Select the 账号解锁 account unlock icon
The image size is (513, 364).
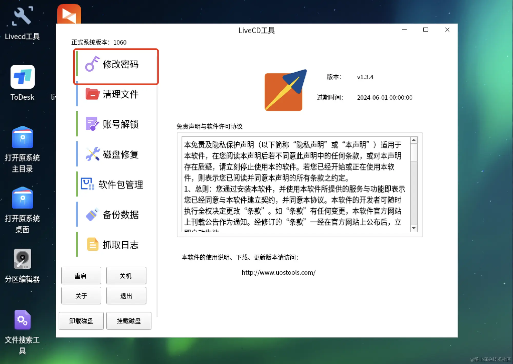point(92,124)
